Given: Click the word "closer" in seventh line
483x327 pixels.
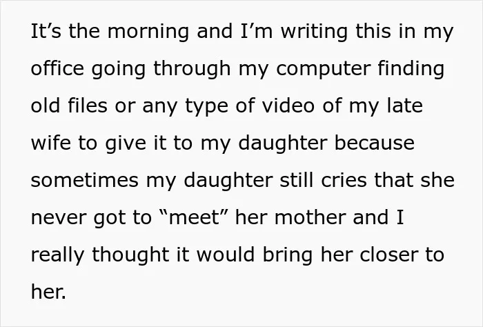Looking at the screenshot, I should click(389, 255).
